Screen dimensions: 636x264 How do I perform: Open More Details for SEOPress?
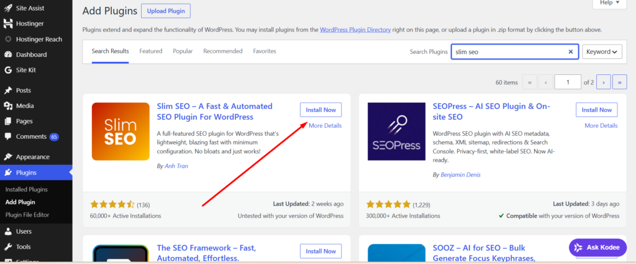coord(601,126)
